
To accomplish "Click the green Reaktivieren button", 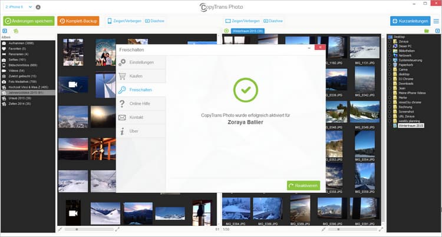I will click(x=304, y=186).
